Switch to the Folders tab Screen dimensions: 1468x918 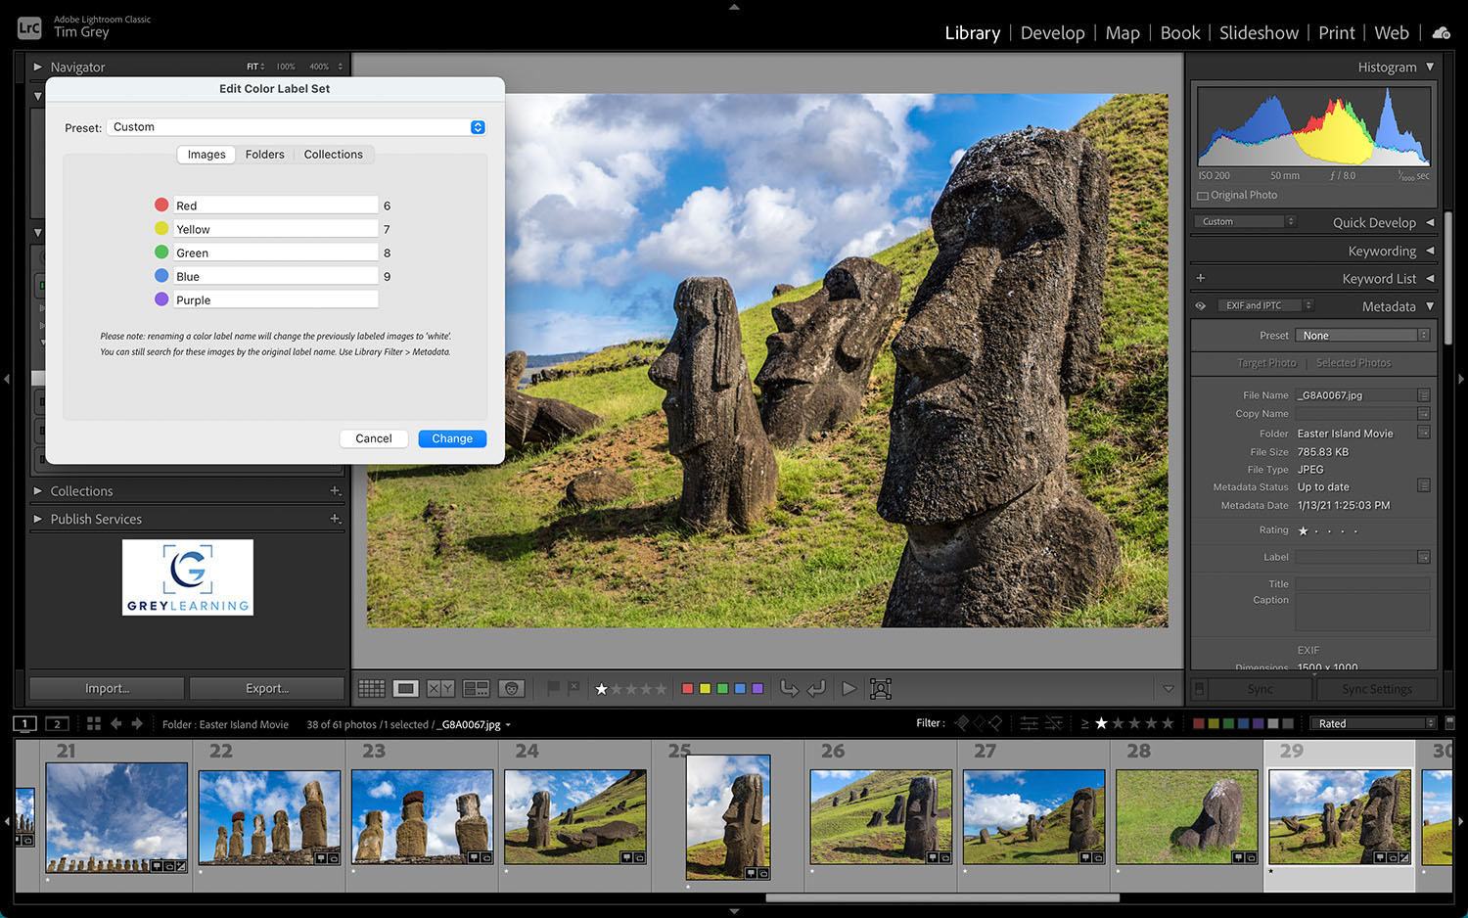point(264,155)
